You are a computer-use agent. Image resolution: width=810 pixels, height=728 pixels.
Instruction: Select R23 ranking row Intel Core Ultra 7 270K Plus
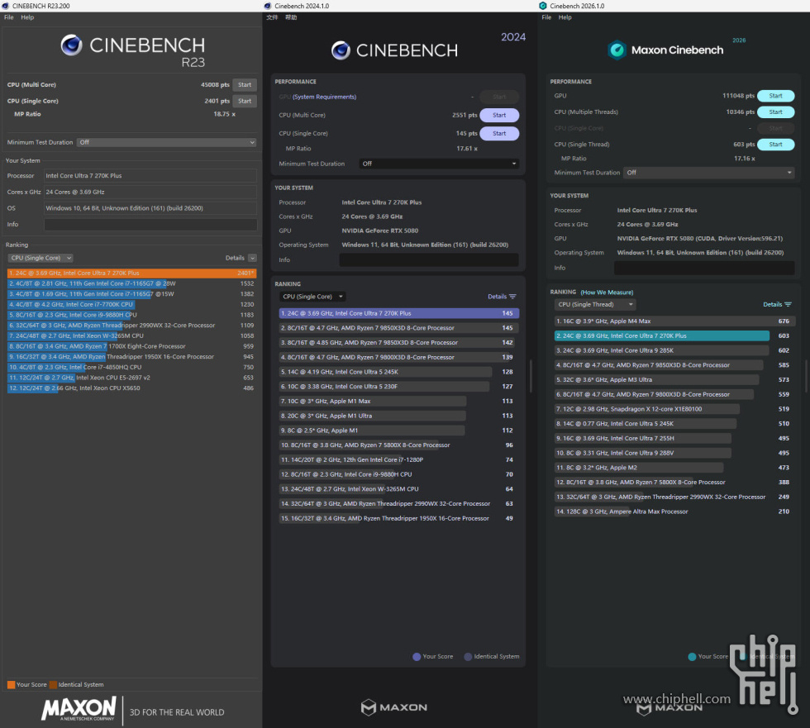pyautogui.click(x=131, y=274)
